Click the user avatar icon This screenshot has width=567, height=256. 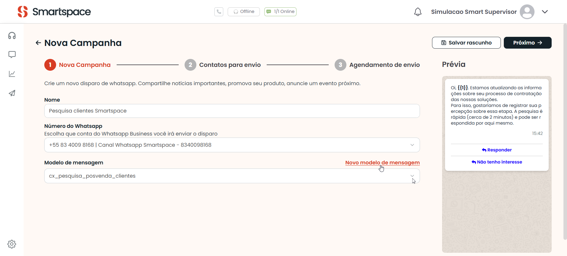(x=527, y=12)
